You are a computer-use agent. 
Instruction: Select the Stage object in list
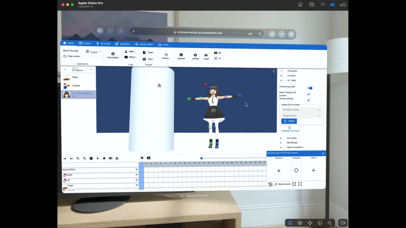79,77
